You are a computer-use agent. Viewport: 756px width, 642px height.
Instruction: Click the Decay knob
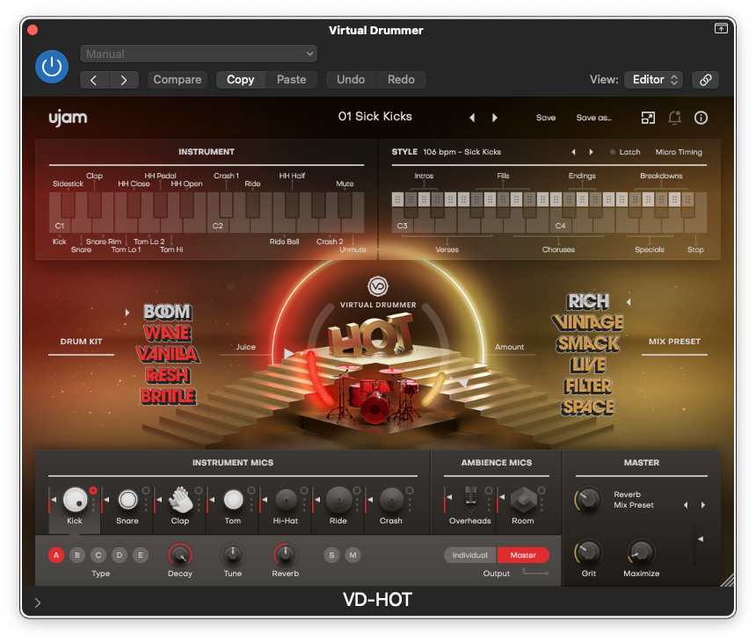(x=180, y=555)
